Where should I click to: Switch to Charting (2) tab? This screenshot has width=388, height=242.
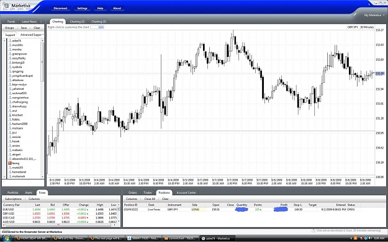[x=77, y=22]
